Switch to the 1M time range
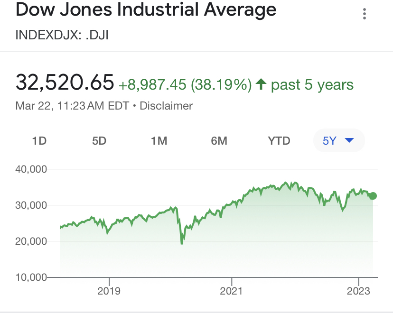The image size is (393, 323). (x=159, y=141)
